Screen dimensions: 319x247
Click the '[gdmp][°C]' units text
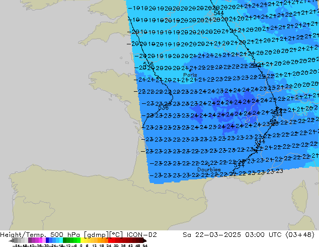tap(103, 235)
